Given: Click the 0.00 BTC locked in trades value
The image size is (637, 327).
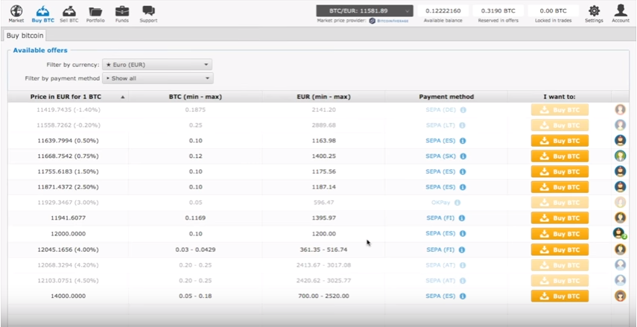Looking at the screenshot, I should (x=553, y=11).
